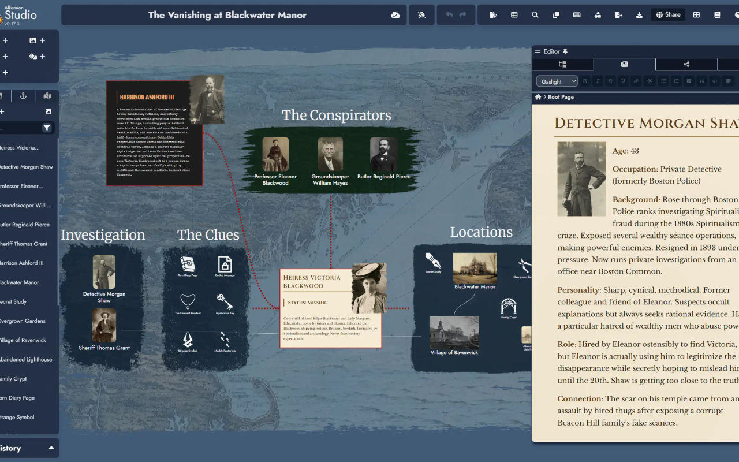
Task: Click the grid layout icon beside Share
Action: point(696,15)
